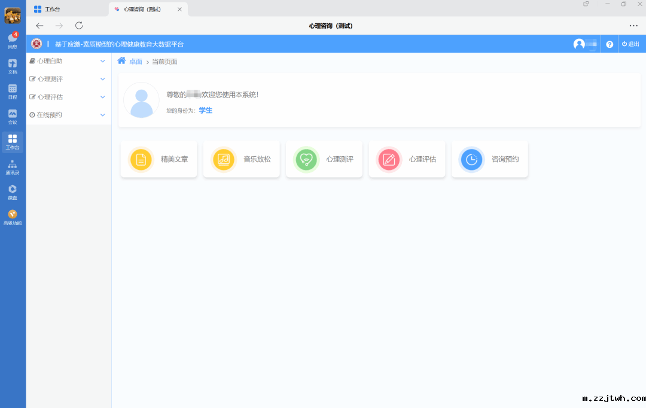The image size is (646, 408).
Task: Click the 桌面 breadcrumb link
Action: (136, 62)
